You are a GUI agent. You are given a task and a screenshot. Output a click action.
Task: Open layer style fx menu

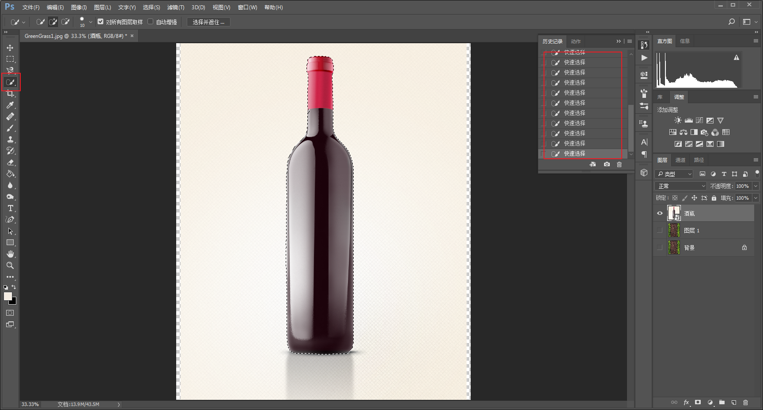[x=686, y=402]
